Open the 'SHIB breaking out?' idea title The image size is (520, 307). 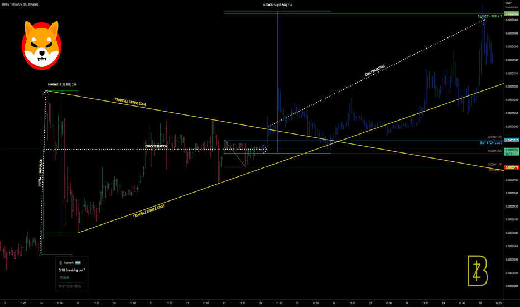[x=71, y=270]
